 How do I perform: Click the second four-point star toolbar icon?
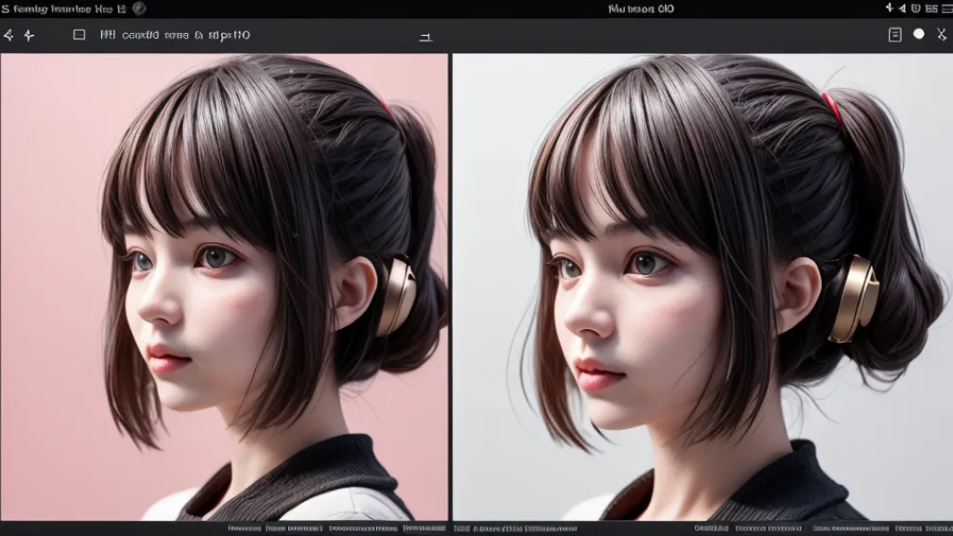[x=29, y=35]
